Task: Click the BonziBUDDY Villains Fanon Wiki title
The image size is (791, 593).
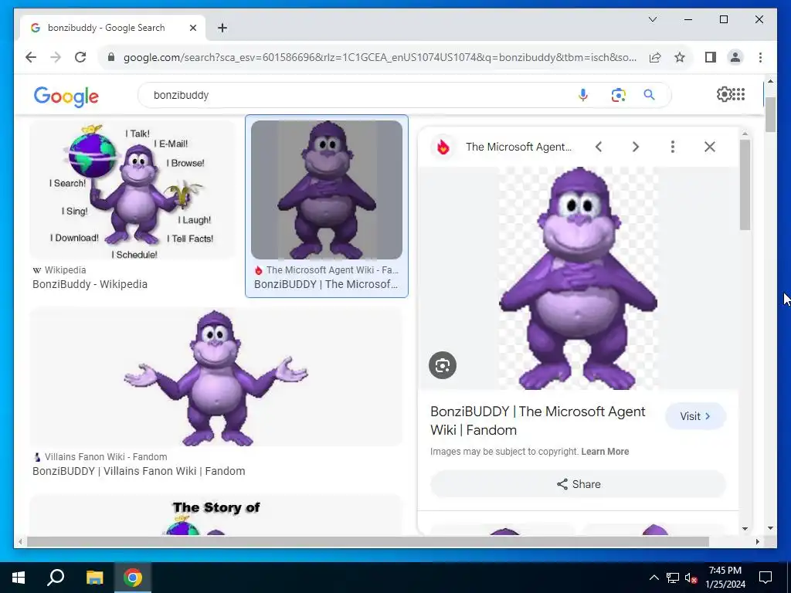Action: (x=139, y=471)
